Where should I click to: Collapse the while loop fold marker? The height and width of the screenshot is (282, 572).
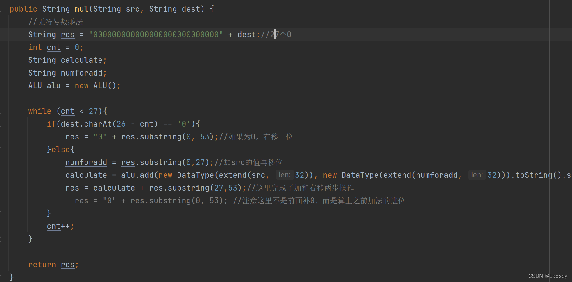[1, 111]
